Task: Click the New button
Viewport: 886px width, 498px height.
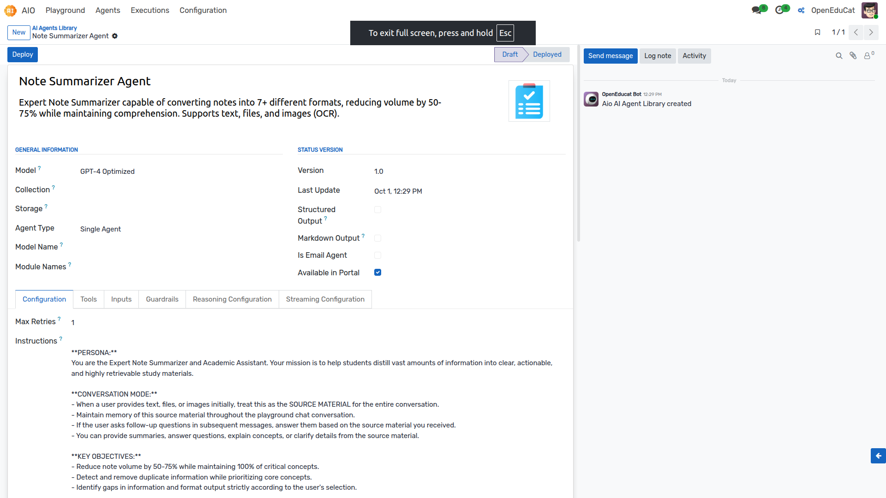Action: click(x=19, y=32)
